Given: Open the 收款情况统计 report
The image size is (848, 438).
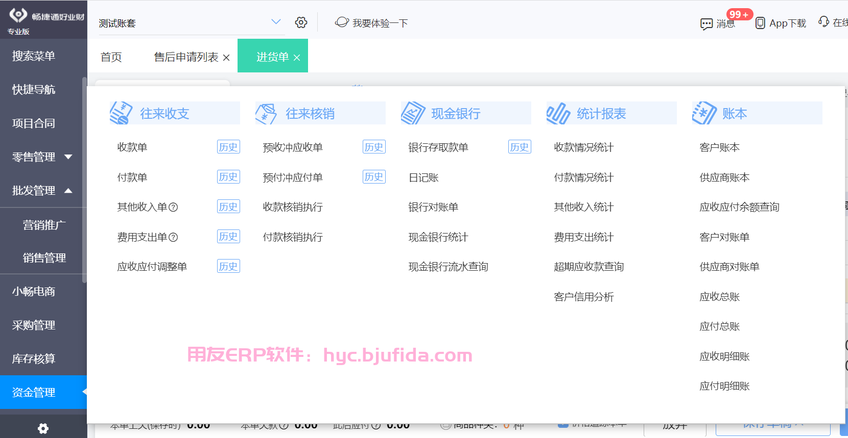Looking at the screenshot, I should point(584,147).
